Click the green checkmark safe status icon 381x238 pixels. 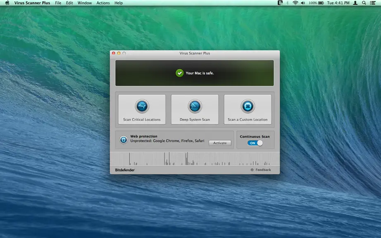pos(180,73)
